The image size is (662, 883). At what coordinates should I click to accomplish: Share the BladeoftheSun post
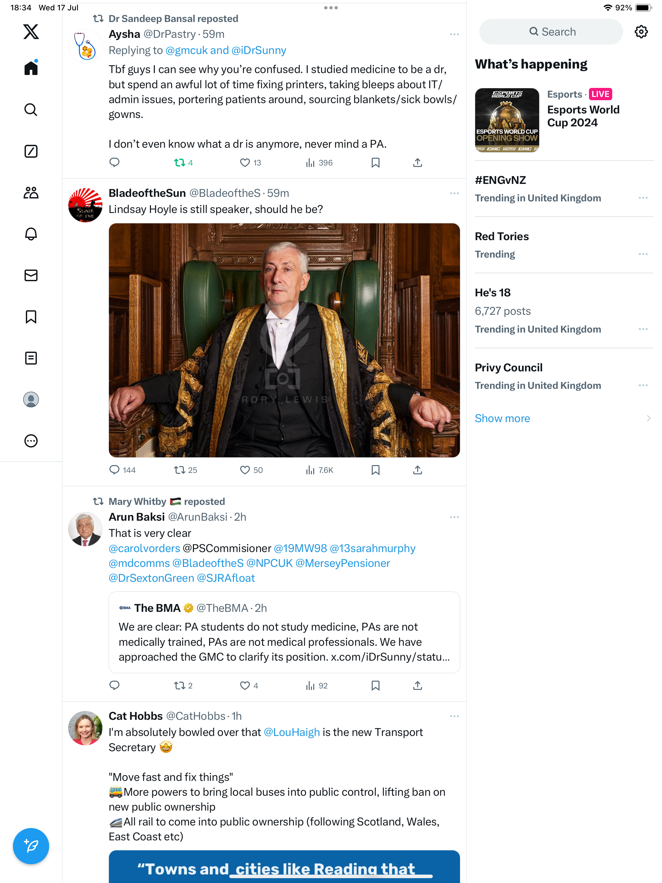417,470
